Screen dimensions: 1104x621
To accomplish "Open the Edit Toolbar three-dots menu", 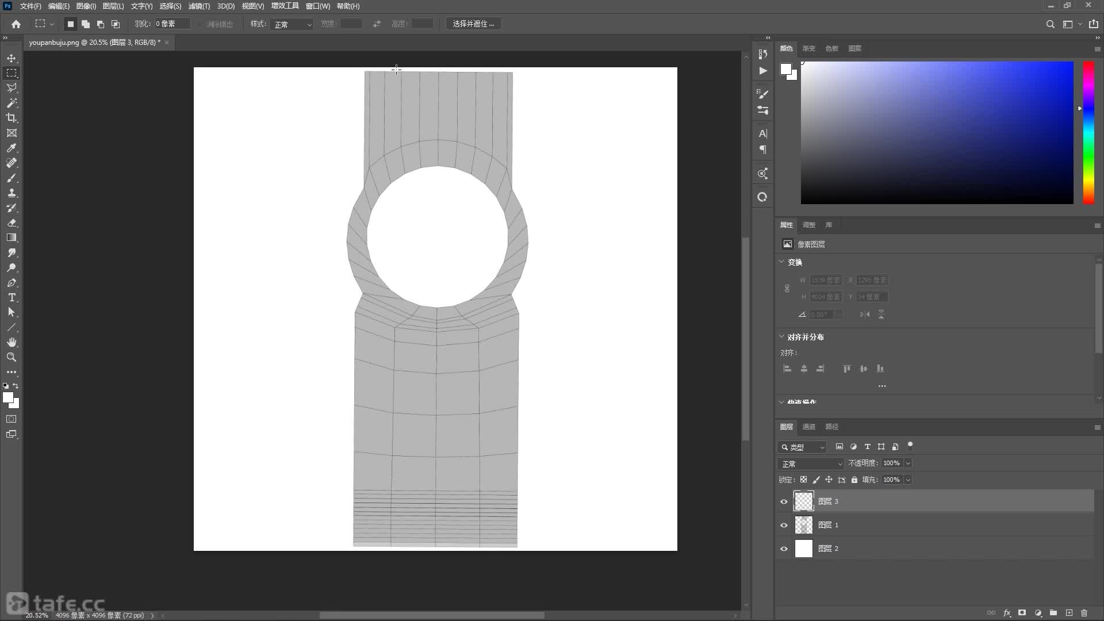I will click(11, 372).
